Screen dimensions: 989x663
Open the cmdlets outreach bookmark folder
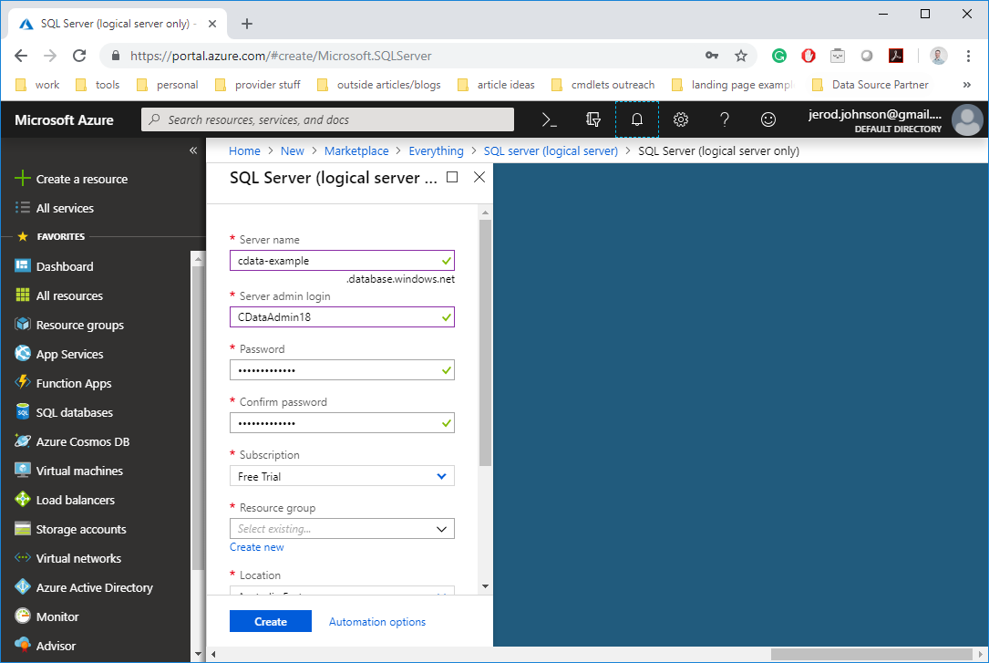(603, 85)
